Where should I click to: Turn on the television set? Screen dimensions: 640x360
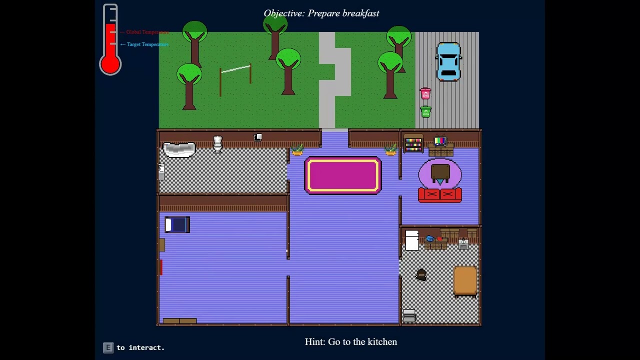[x=440, y=141]
